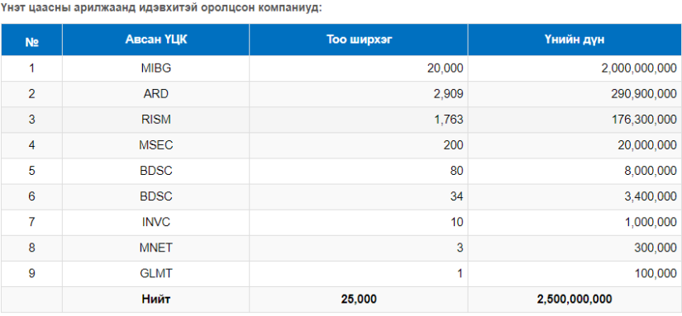Click the 25,000 total quantity
682x316 pixels.
pyautogui.click(x=359, y=299)
